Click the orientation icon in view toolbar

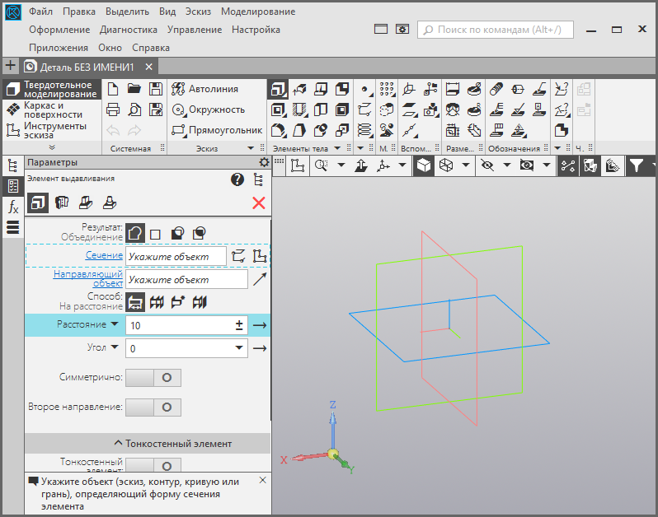coord(383,166)
